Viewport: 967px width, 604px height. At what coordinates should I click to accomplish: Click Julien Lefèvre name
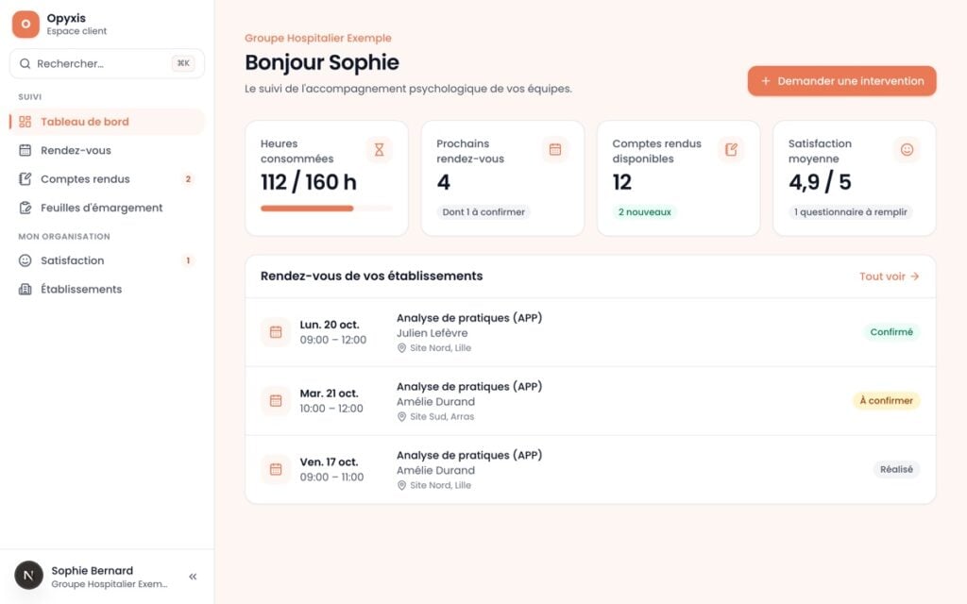point(433,333)
